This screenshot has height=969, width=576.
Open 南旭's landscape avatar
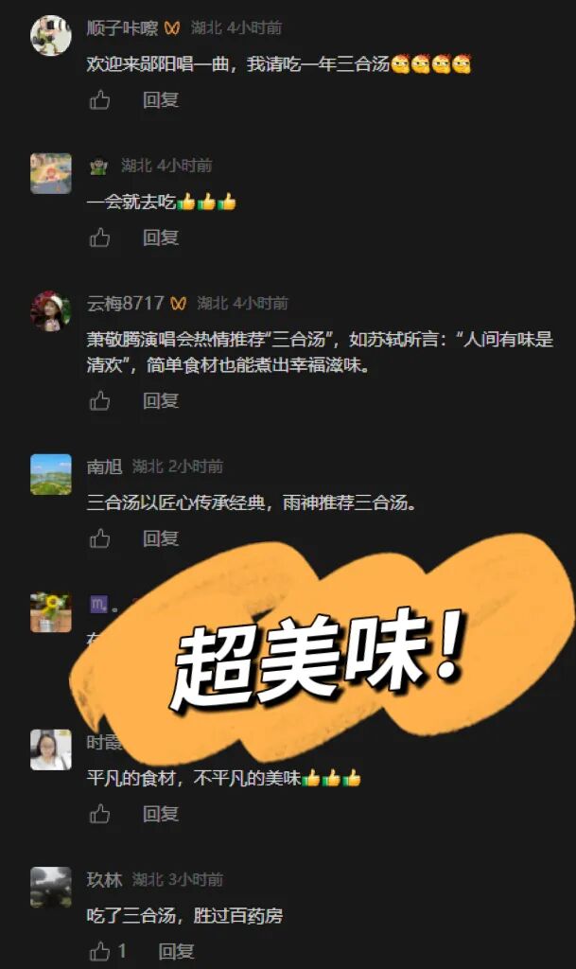51,474
